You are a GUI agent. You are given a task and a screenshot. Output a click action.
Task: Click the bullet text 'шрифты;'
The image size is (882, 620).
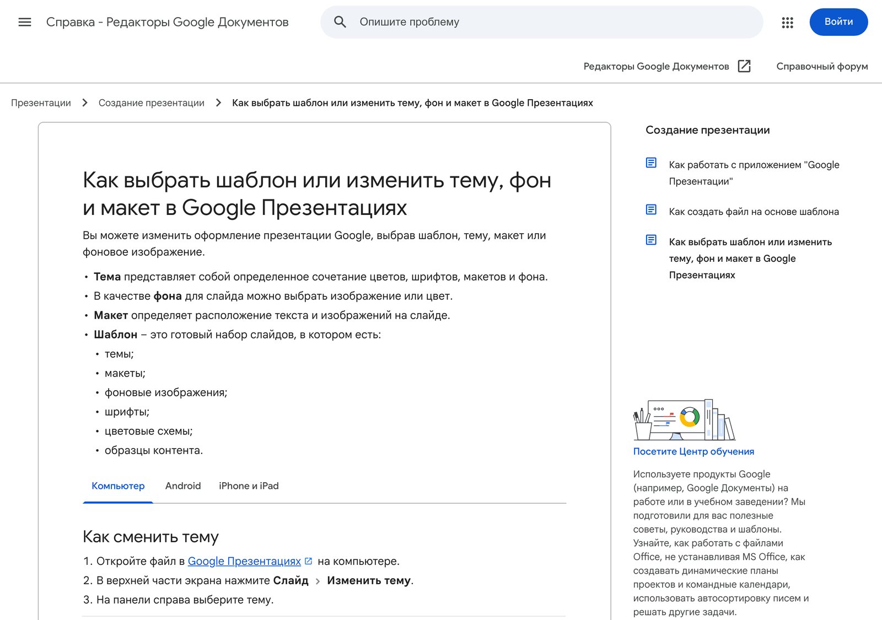click(127, 412)
